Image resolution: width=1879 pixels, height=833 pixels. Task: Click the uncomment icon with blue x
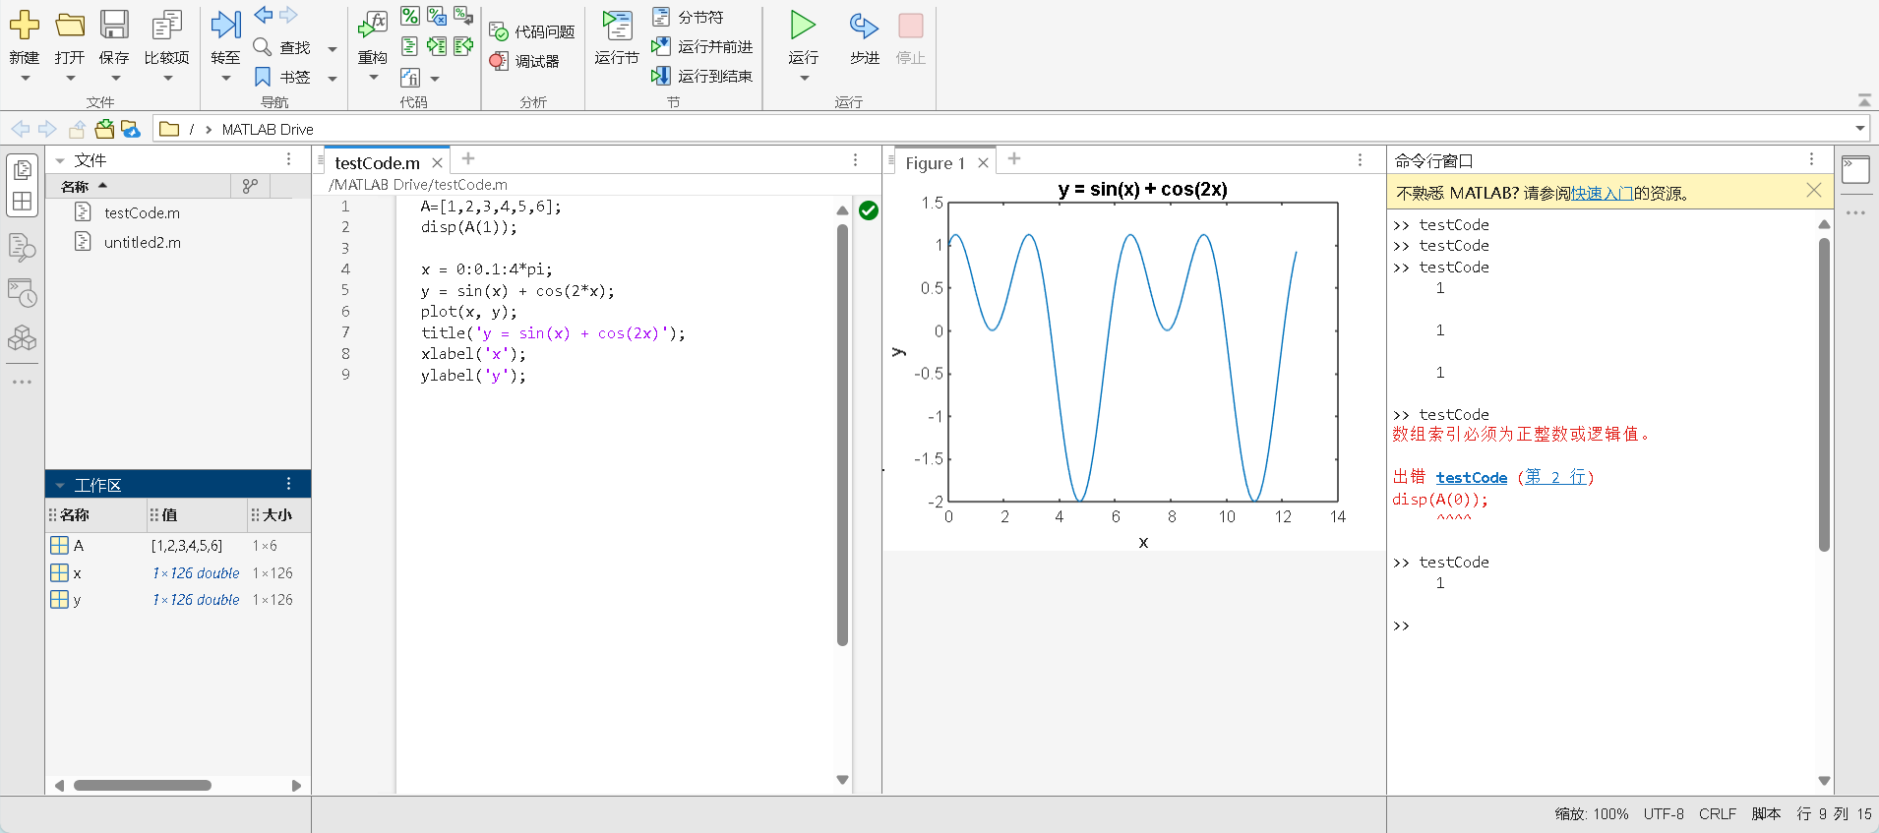pos(437,16)
